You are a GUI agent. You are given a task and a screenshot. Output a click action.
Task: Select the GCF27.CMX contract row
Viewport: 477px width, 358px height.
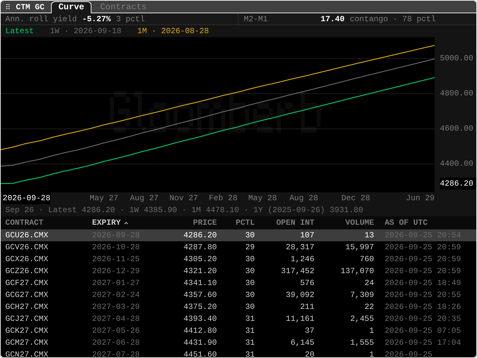tap(238, 283)
